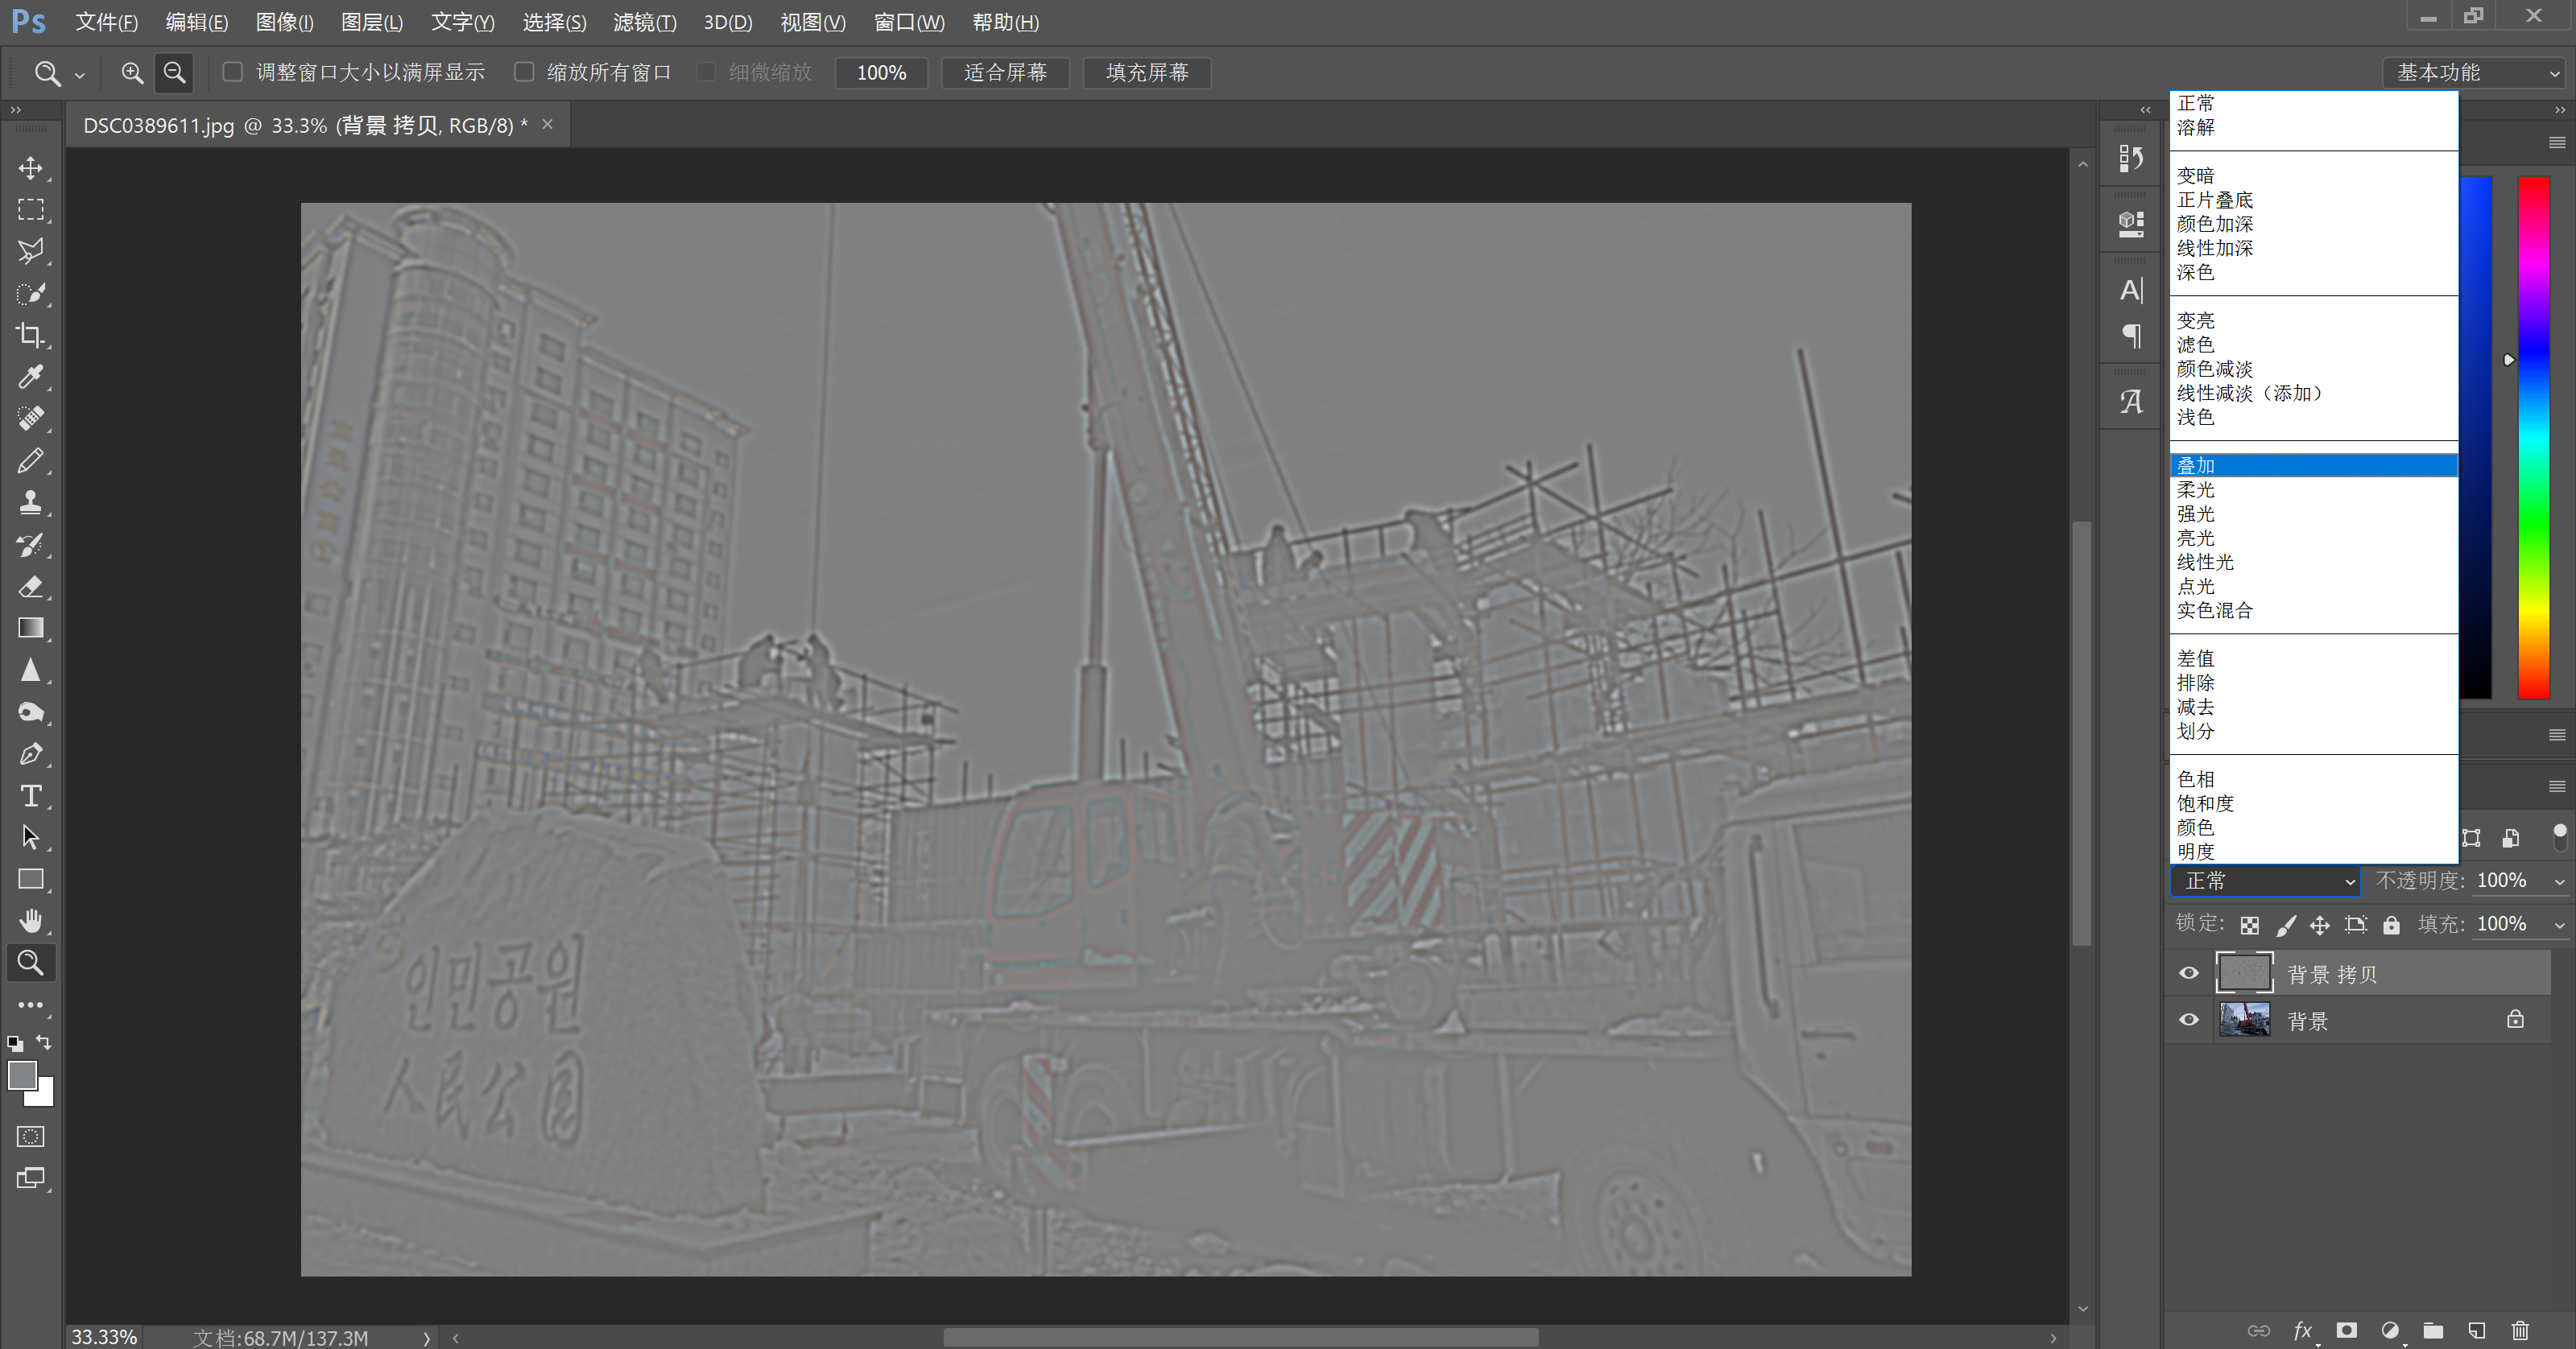The image size is (2576, 1349).
Task: Select the Move tool
Action: pos(31,168)
